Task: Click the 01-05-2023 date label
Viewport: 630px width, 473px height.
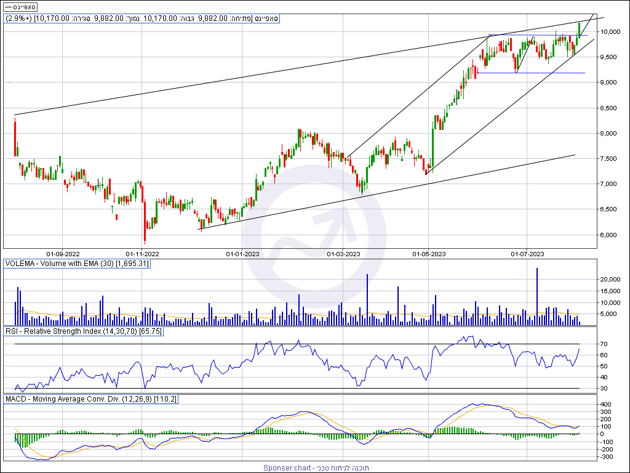Action: pyautogui.click(x=429, y=254)
